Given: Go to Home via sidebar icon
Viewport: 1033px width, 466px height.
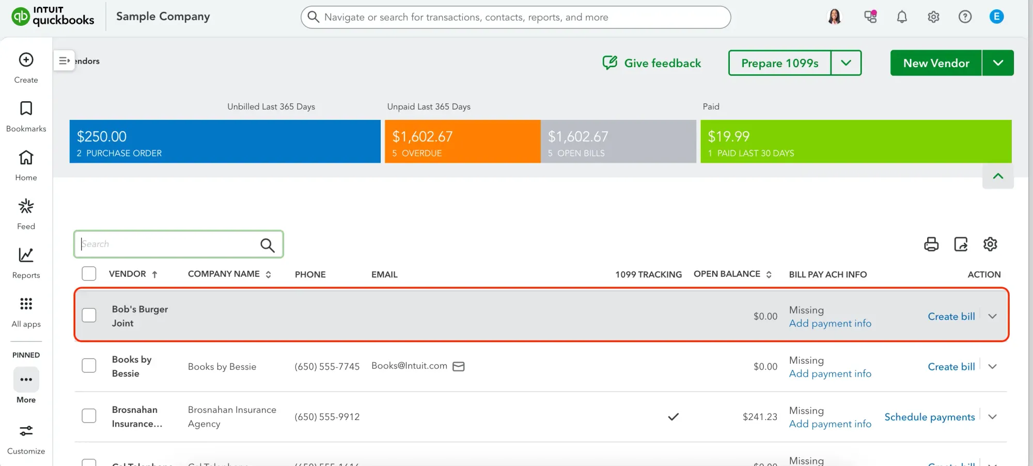Looking at the screenshot, I should point(26,157).
